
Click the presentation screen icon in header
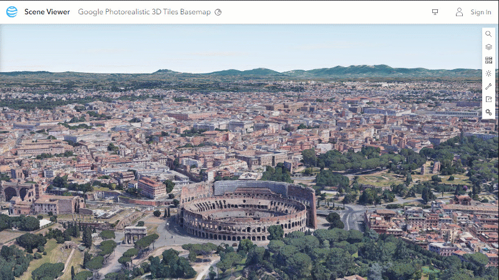[x=435, y=12]
